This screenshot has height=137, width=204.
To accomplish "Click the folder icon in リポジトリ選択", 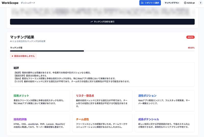I will [142, 3].
